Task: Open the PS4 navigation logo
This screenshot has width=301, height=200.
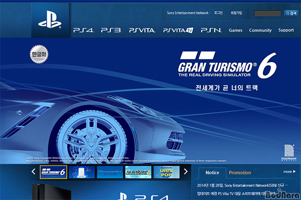Action: [x=83, y=30]
